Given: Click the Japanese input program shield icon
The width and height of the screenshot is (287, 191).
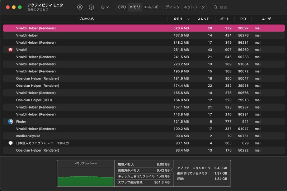Looking at the screenshot, I should (10, 143).
